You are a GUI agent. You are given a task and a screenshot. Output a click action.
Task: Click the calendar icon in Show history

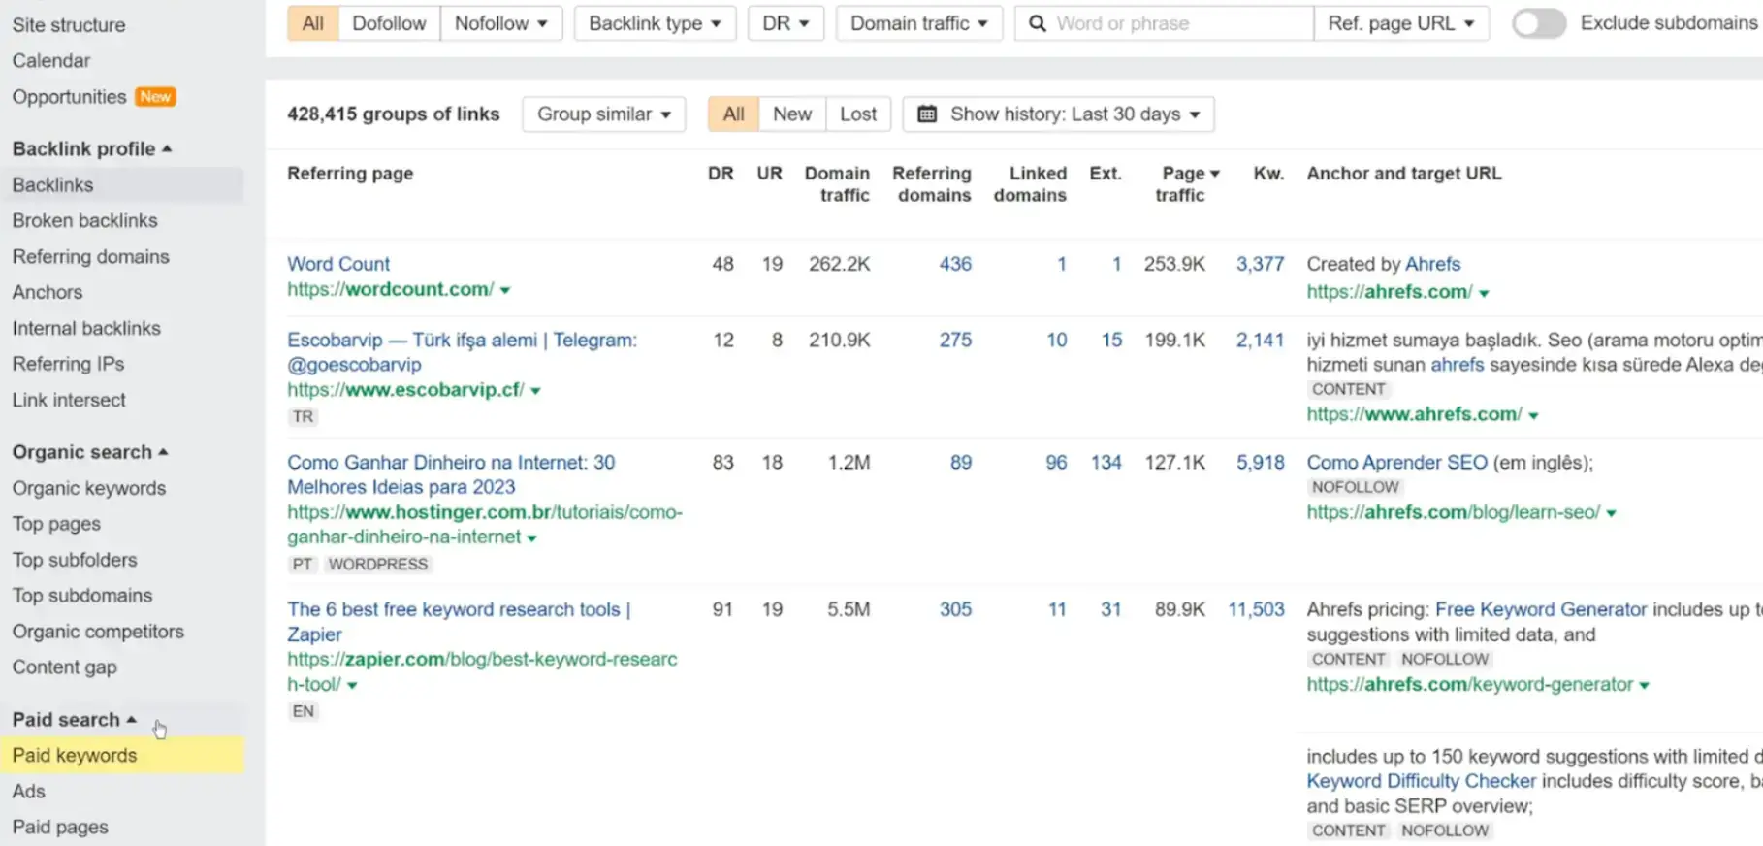point(927,114)
